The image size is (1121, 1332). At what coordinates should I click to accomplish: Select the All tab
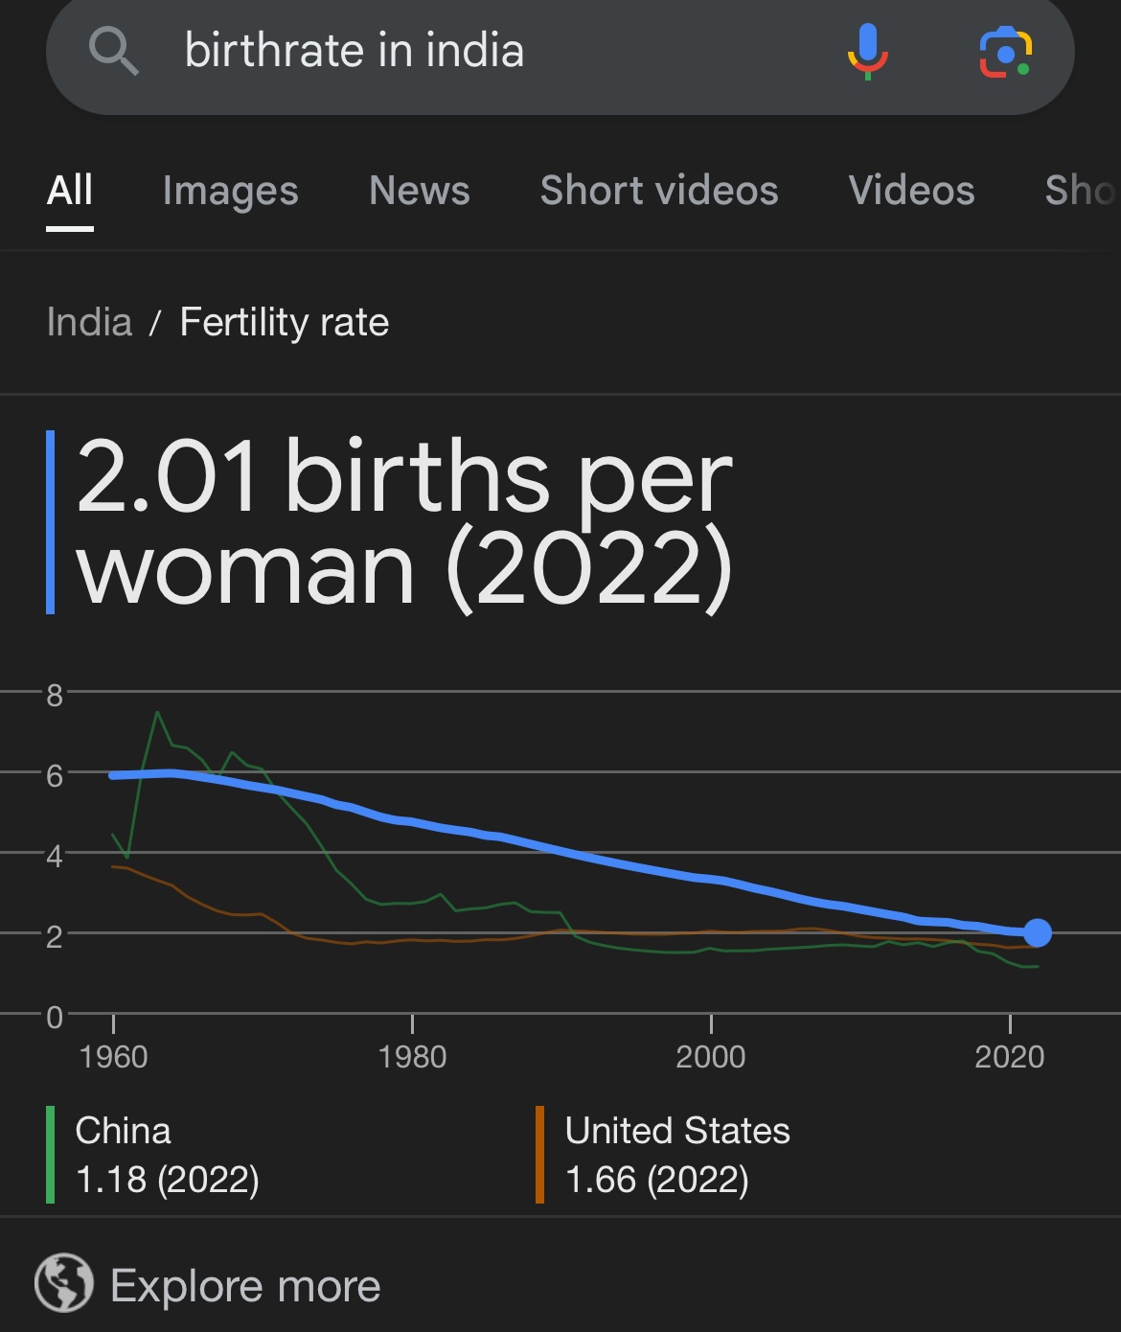70,191
